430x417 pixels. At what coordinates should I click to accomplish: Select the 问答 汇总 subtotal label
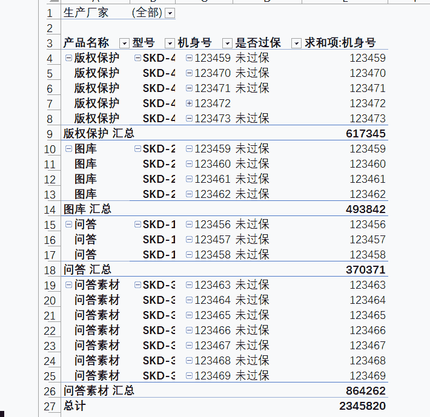tap(87, 269)
